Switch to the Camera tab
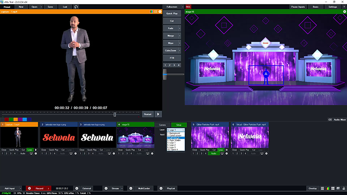The height and width of the screenshot is (195, 347). tap(162, 125)
